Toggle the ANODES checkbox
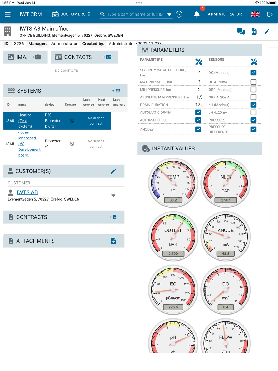 198,129
